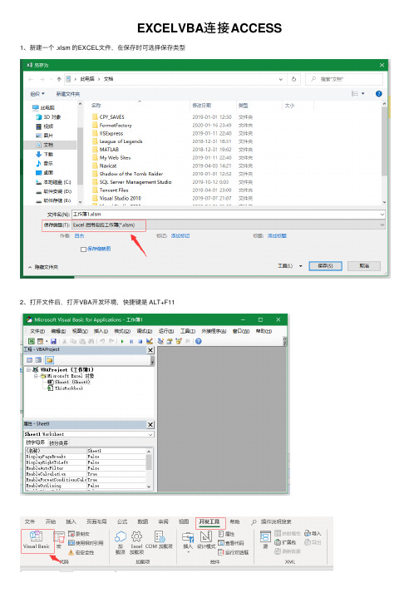Click the refresh icon in Save As dialog

point(293,79)
